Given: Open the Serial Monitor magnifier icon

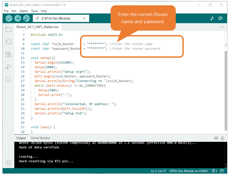Looking at the screenshot, I should 220,18.
